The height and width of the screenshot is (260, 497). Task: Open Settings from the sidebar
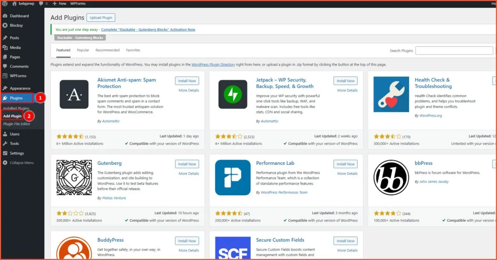click(x=16, y=153)
